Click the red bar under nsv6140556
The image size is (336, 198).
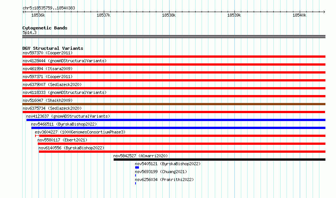point(182,152)
